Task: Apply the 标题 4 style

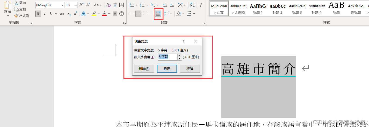Action: [x=317, y=8]
